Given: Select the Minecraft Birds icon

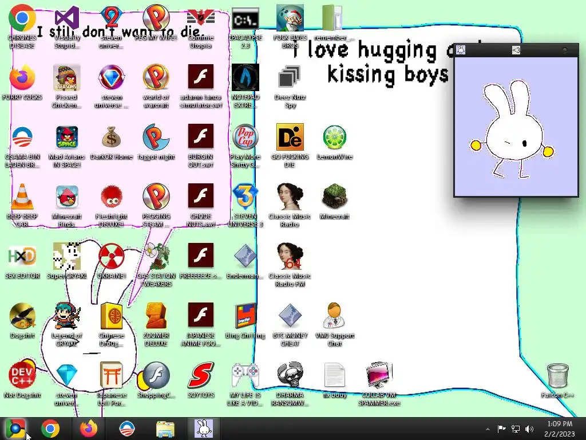Looking at the screenshot, I should [x=67, y=197].
